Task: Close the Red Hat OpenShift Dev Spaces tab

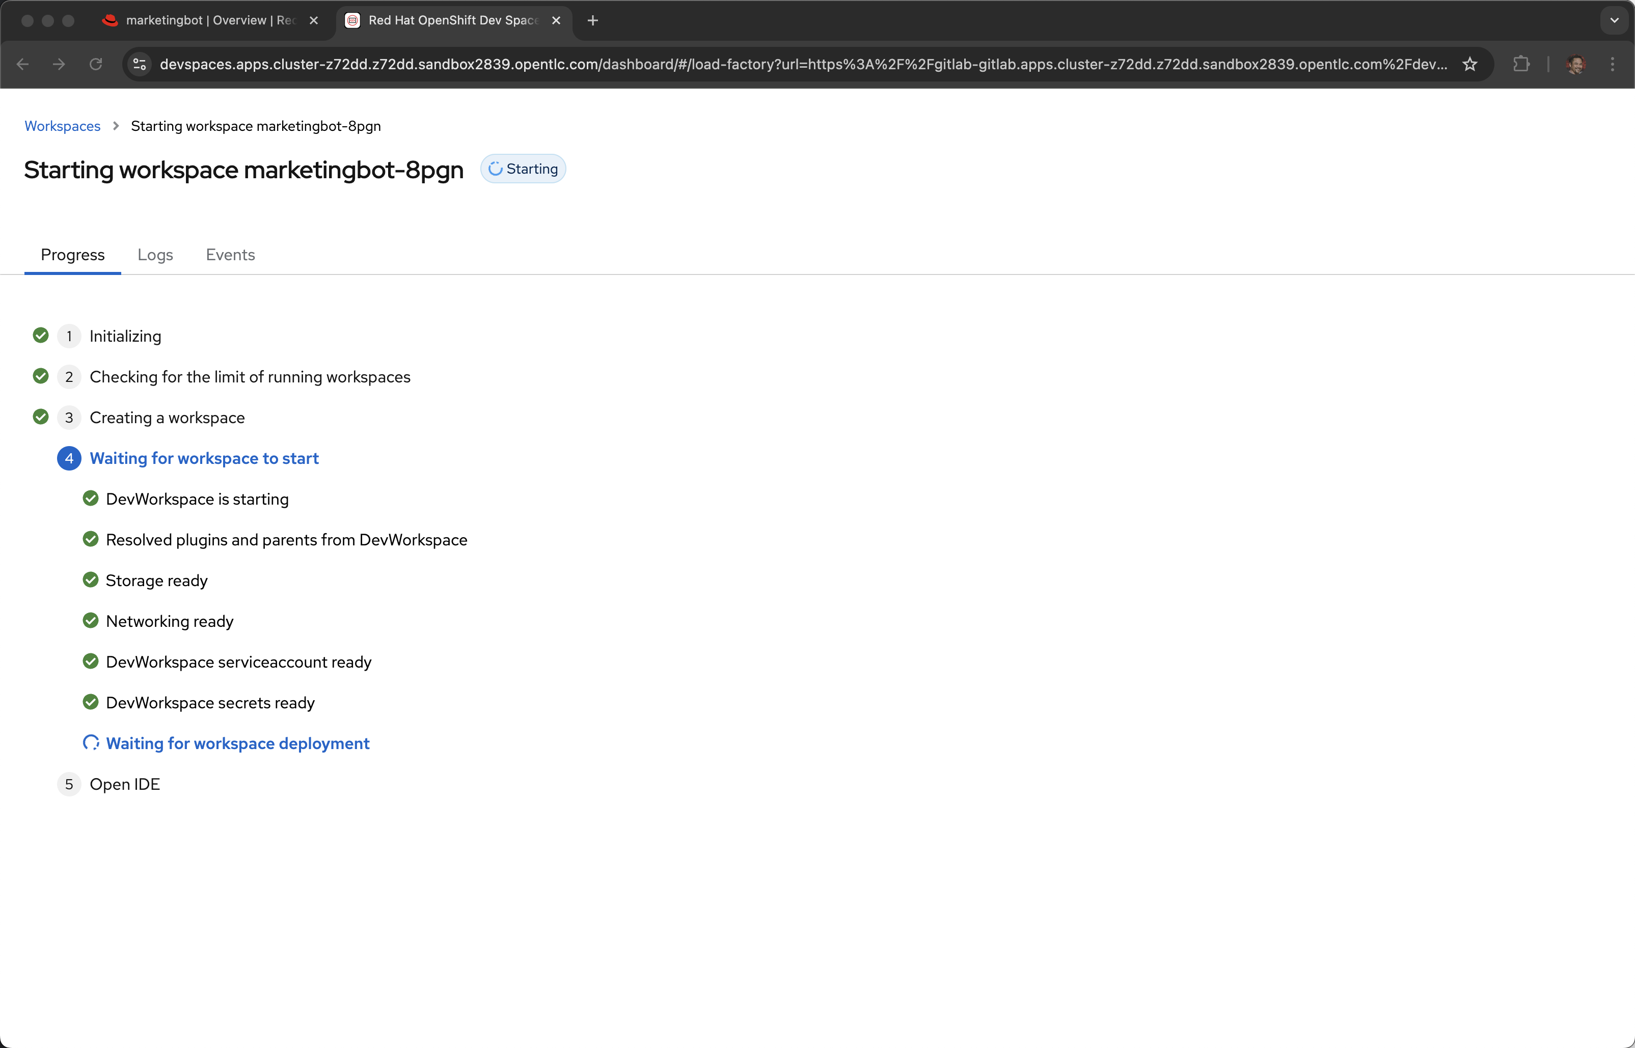Action: coord(556,20)
